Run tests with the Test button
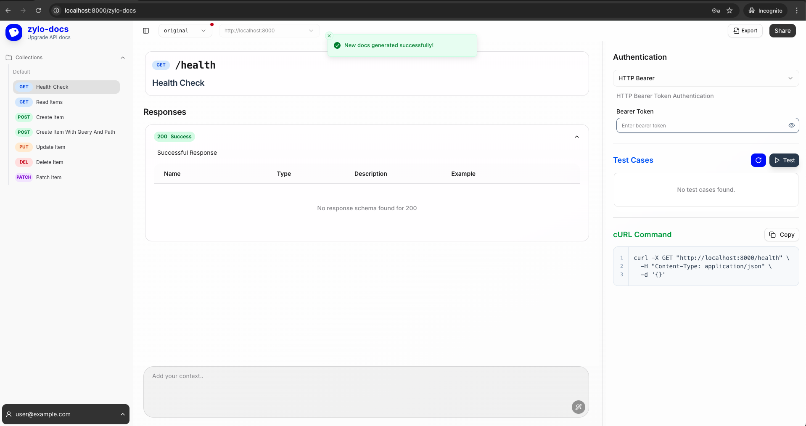Screen dimensions: 806x426 [784, 160]
